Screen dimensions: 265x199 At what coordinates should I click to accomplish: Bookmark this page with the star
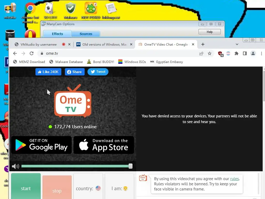(210, 53)
